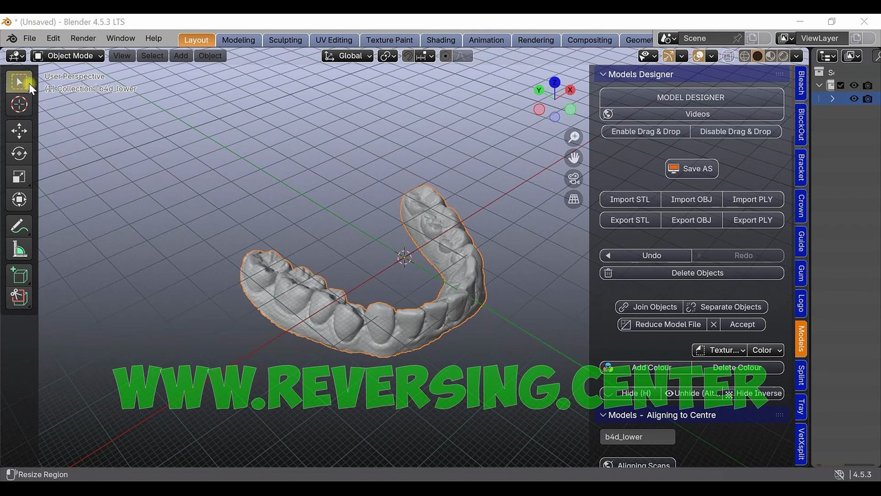Screen dimensions: 881x496
Task: Switch to the UV Editing workspace tab
Action: [334, 40]
